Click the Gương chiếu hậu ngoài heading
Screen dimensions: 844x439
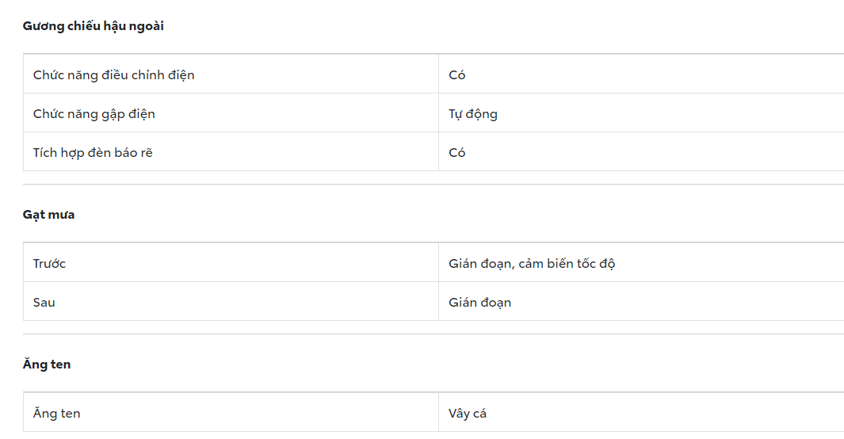(x=93, y=26)
